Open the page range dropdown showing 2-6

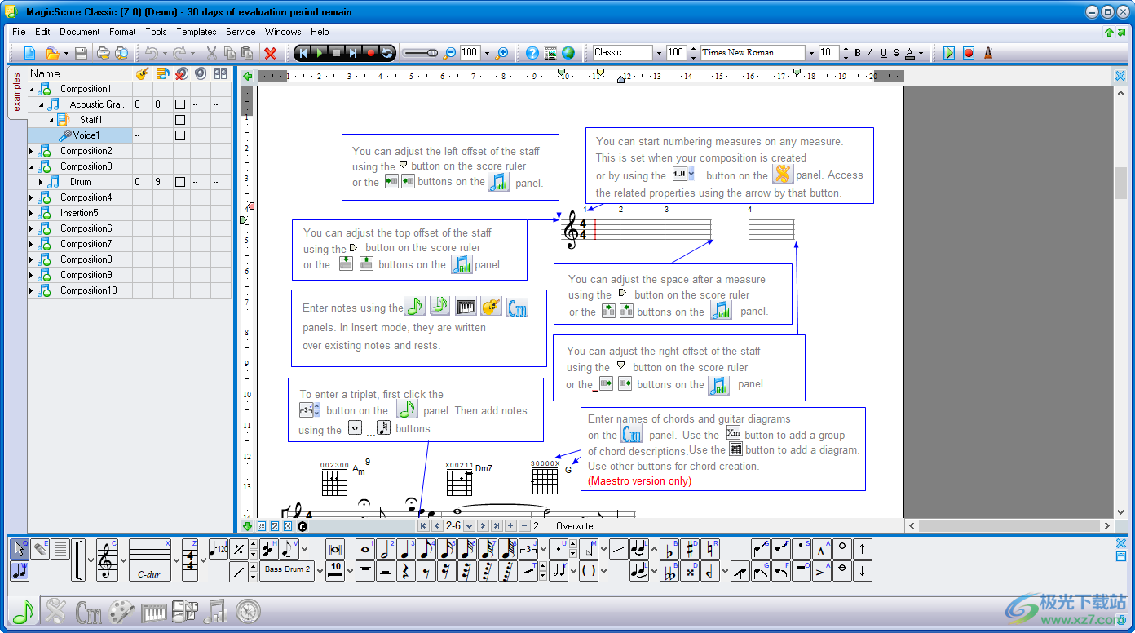(467, 526)
